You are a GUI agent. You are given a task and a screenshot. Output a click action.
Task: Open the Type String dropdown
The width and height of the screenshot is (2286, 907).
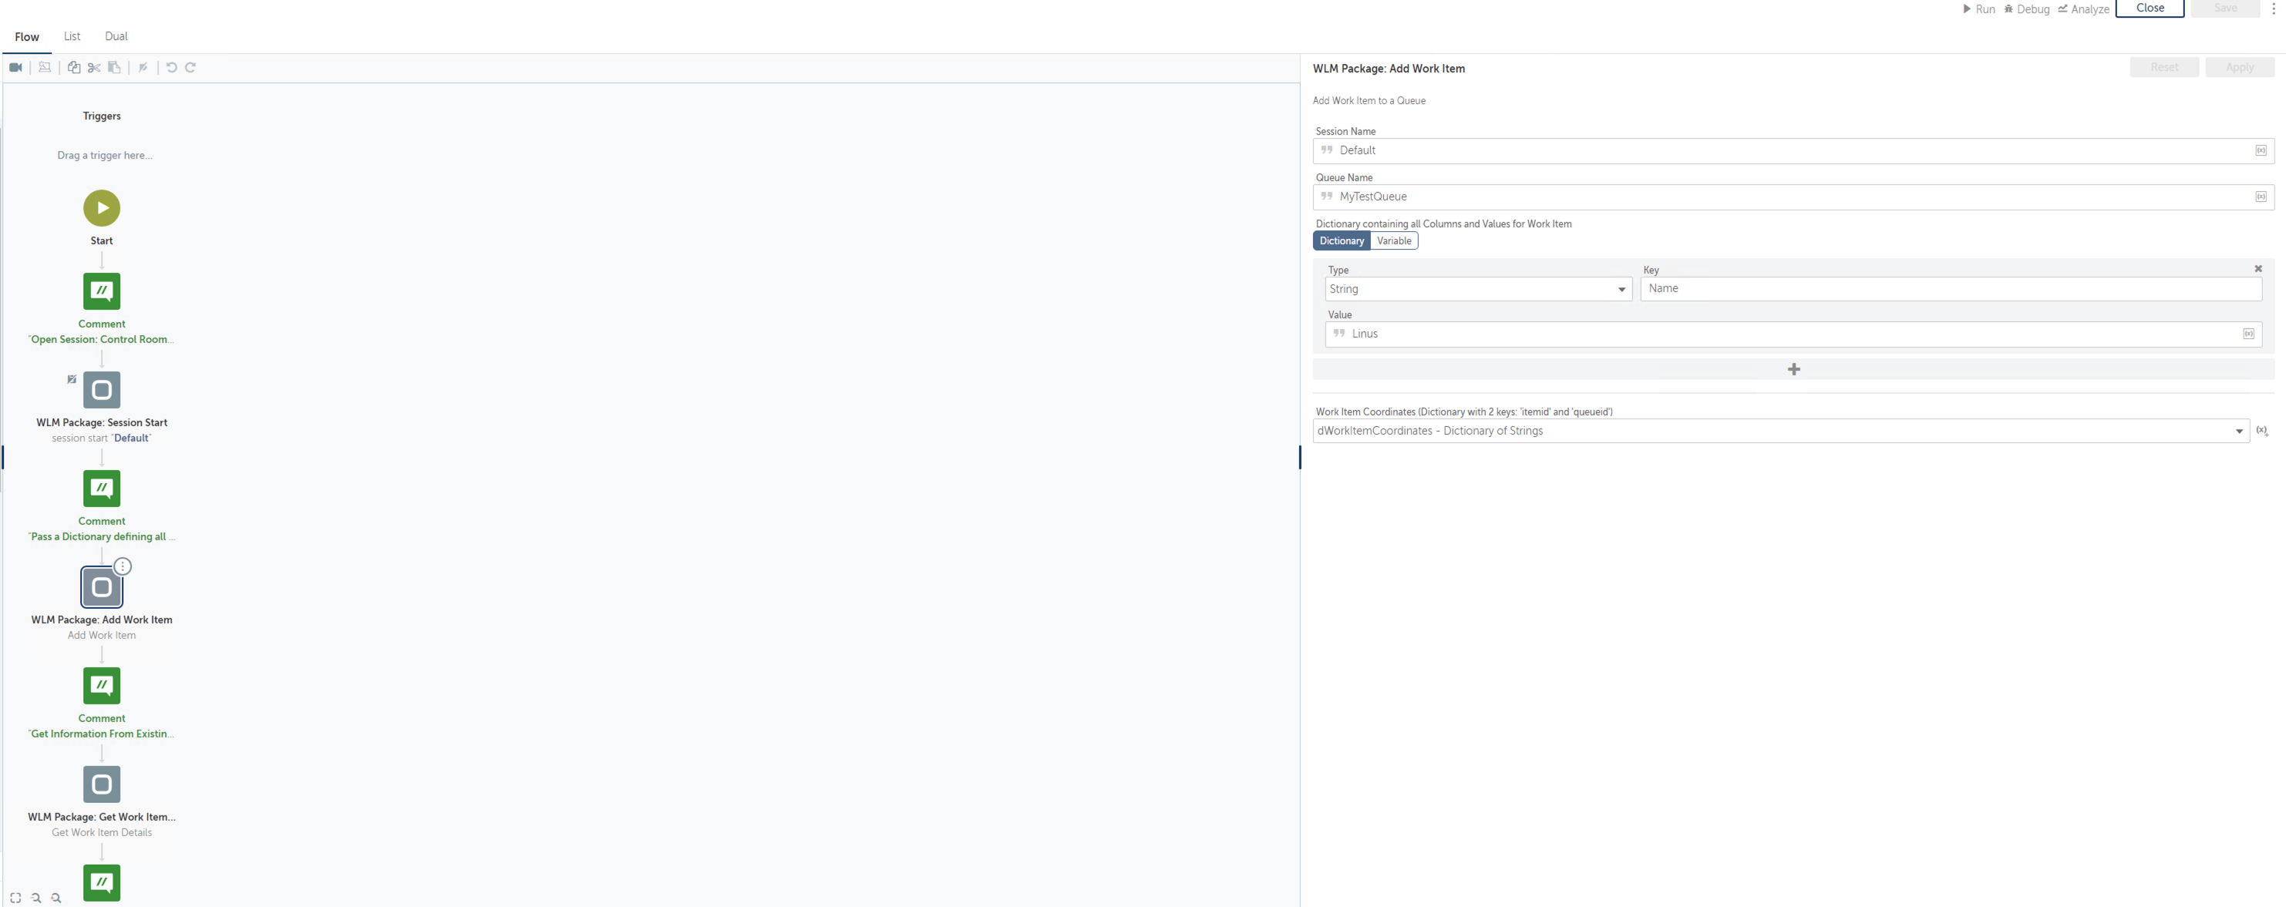click(1477, 289)
